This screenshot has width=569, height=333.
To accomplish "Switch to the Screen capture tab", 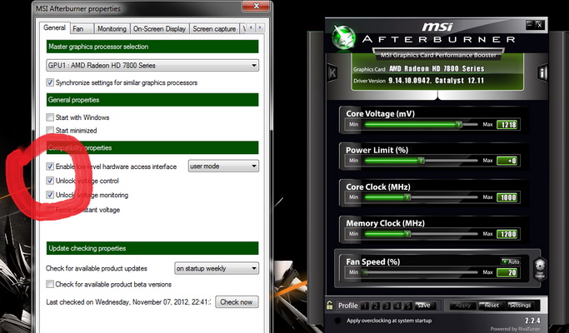I will pyautogui.click(x=214, y=28).
